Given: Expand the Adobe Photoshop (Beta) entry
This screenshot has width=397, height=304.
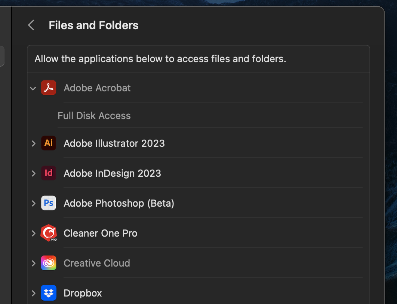Looking at the screenshot, I should click(33, 203).
